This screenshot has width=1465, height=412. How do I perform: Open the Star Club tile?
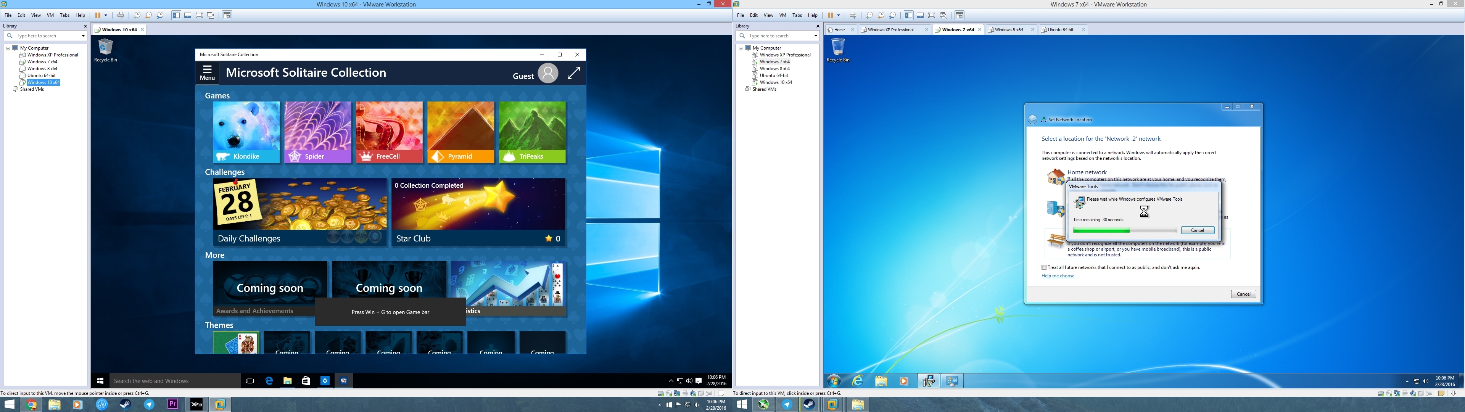(x=478, y=212)
